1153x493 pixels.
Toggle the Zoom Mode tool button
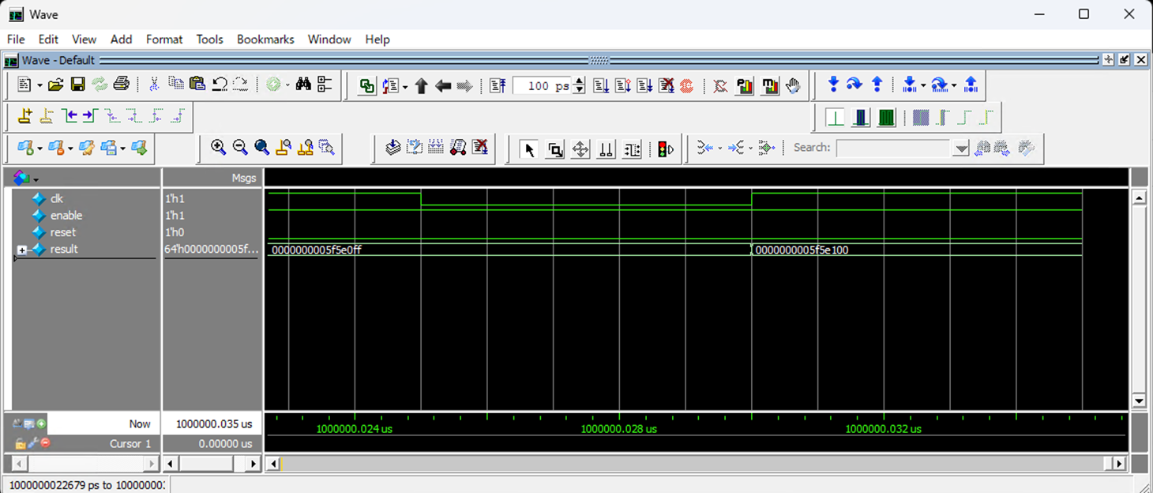pyautogui.click(x=555, y=149)
